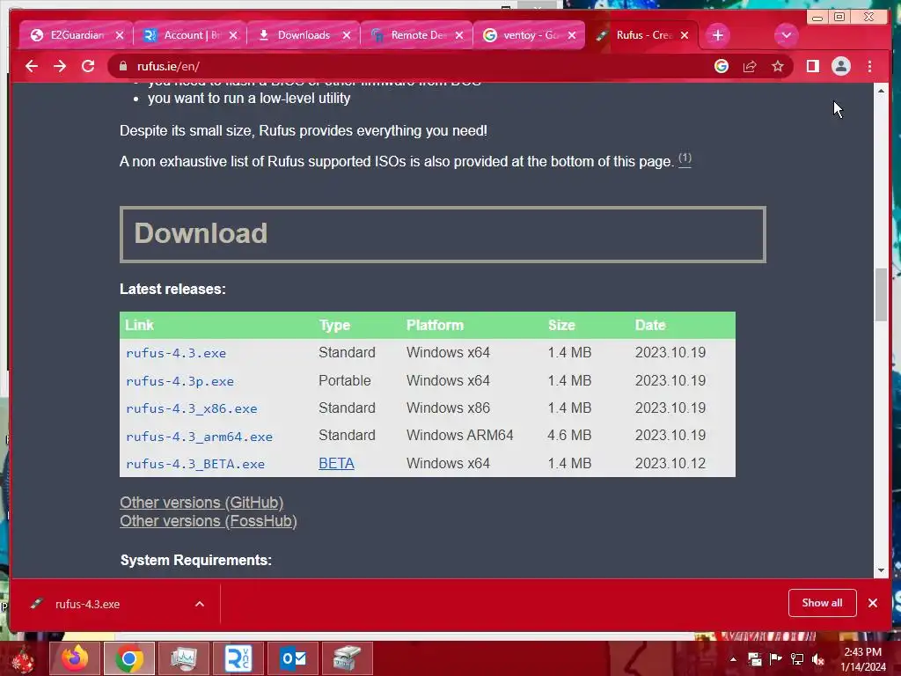Download rufus-4.3_x86.exe link

pos(191,408)
